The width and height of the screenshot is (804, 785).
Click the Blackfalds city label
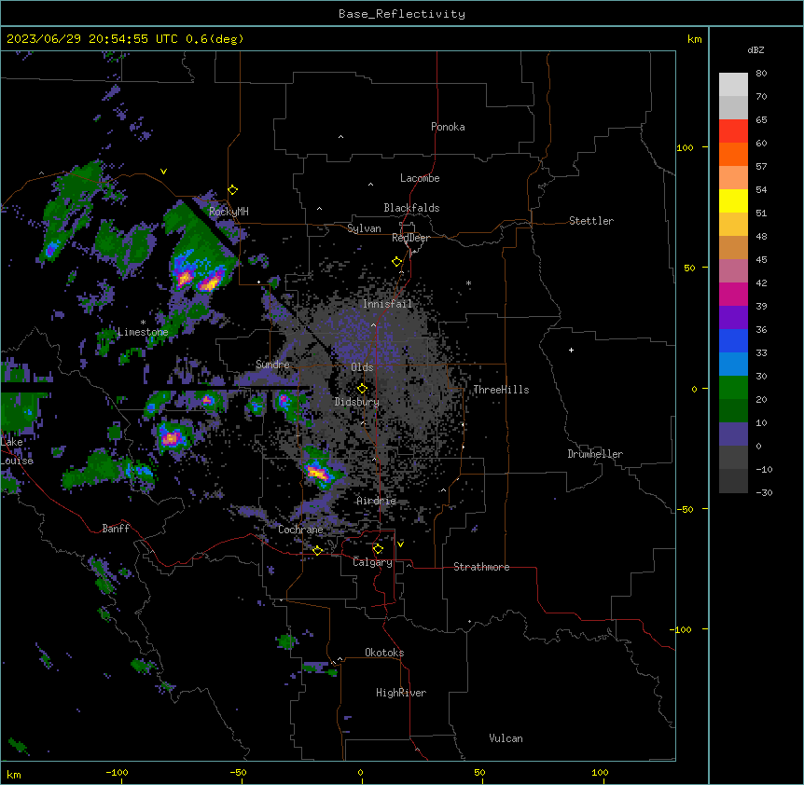click(x=411, y=208)
